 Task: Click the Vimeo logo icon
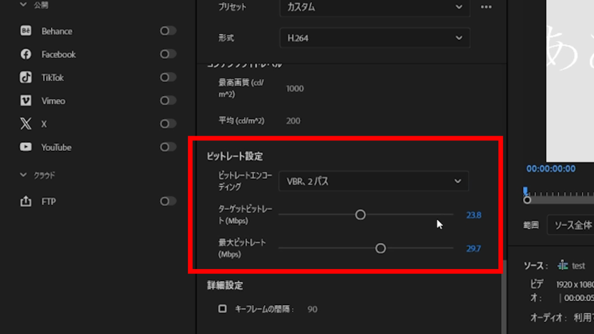point(26,101)
